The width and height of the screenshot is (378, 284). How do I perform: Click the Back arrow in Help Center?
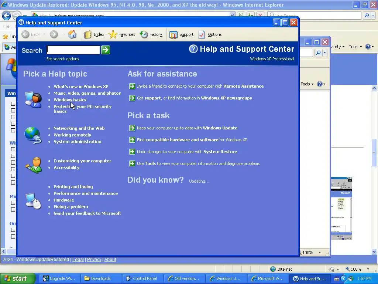click(25, 34)
